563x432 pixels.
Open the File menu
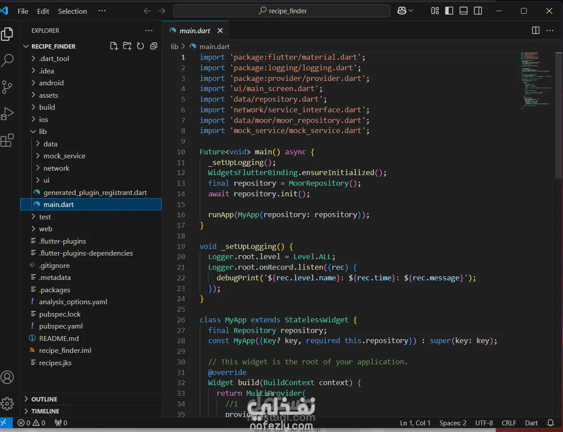[23, 11]
